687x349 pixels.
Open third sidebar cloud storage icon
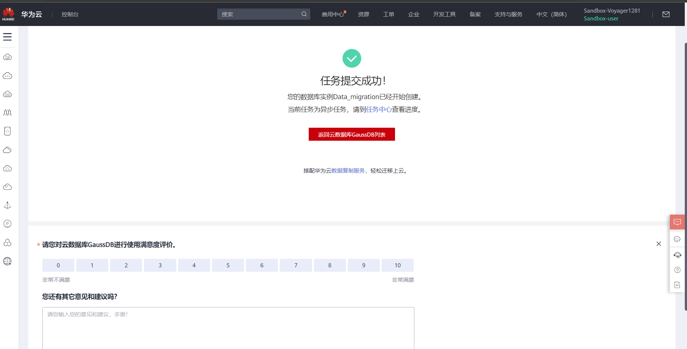click(x=7, y=94)
